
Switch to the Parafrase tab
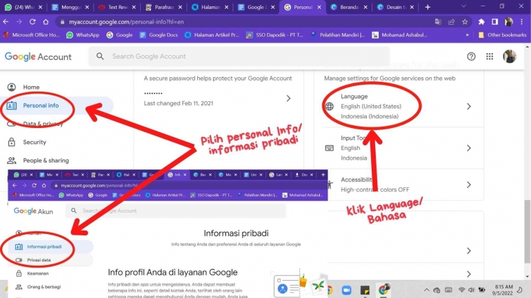(163, 7)
